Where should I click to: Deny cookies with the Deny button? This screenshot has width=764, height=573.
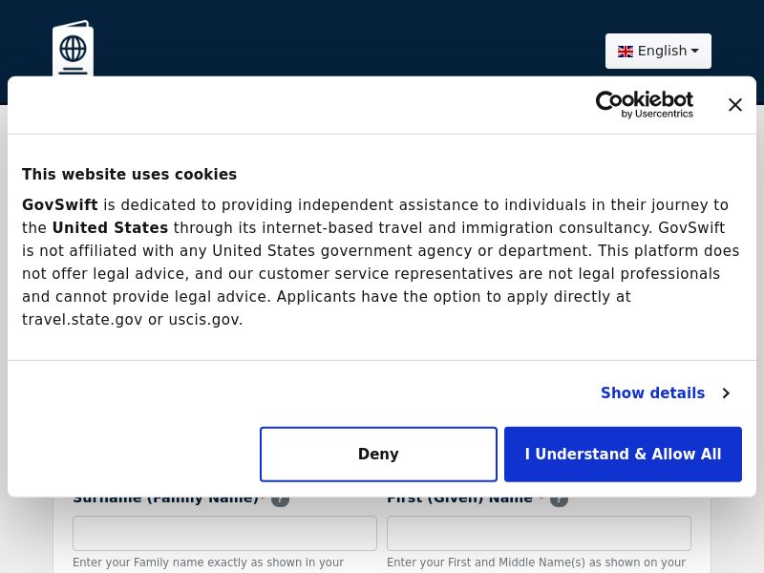[378, 455]
